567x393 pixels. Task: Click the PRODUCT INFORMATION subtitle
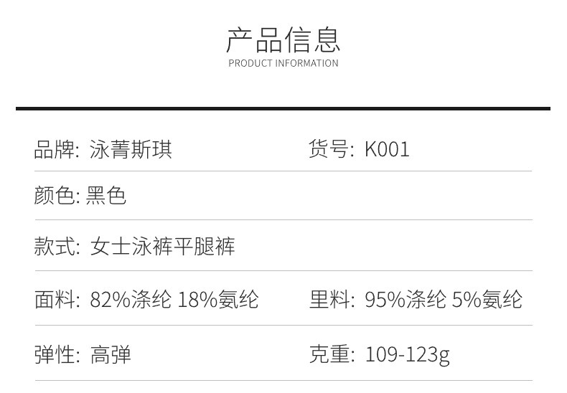[283, 63]
